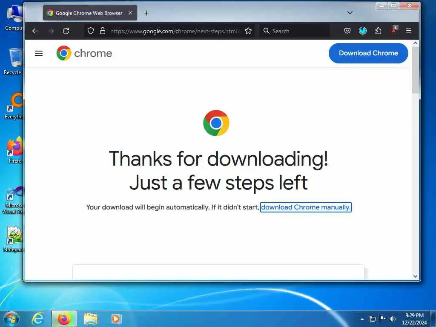Open the media player taskbar icon
Image resolution: width=436 pixels, height=327 pixels.
(x=116, y=318)
